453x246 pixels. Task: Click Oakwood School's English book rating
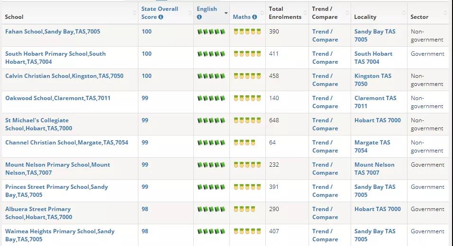(x=211, y=98)
